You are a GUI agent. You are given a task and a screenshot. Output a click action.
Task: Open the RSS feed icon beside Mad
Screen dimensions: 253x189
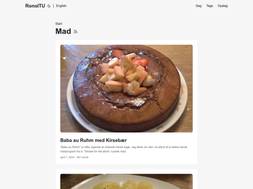[x=75, y=32]
